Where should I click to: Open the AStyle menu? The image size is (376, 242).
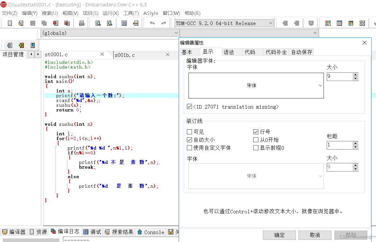[x=151, y=13]
